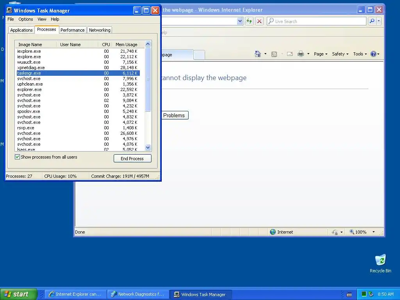Open Task Manager Help menu
The image size is (400, 300).
coord(55,19)
